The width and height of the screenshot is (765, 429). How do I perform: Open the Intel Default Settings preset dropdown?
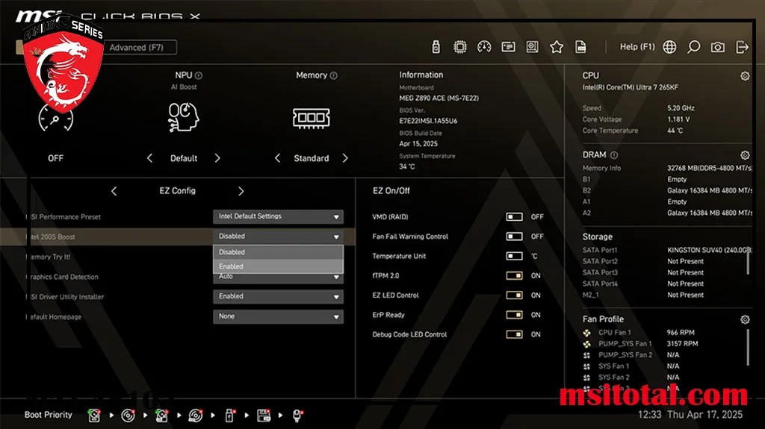click(278, 216)
